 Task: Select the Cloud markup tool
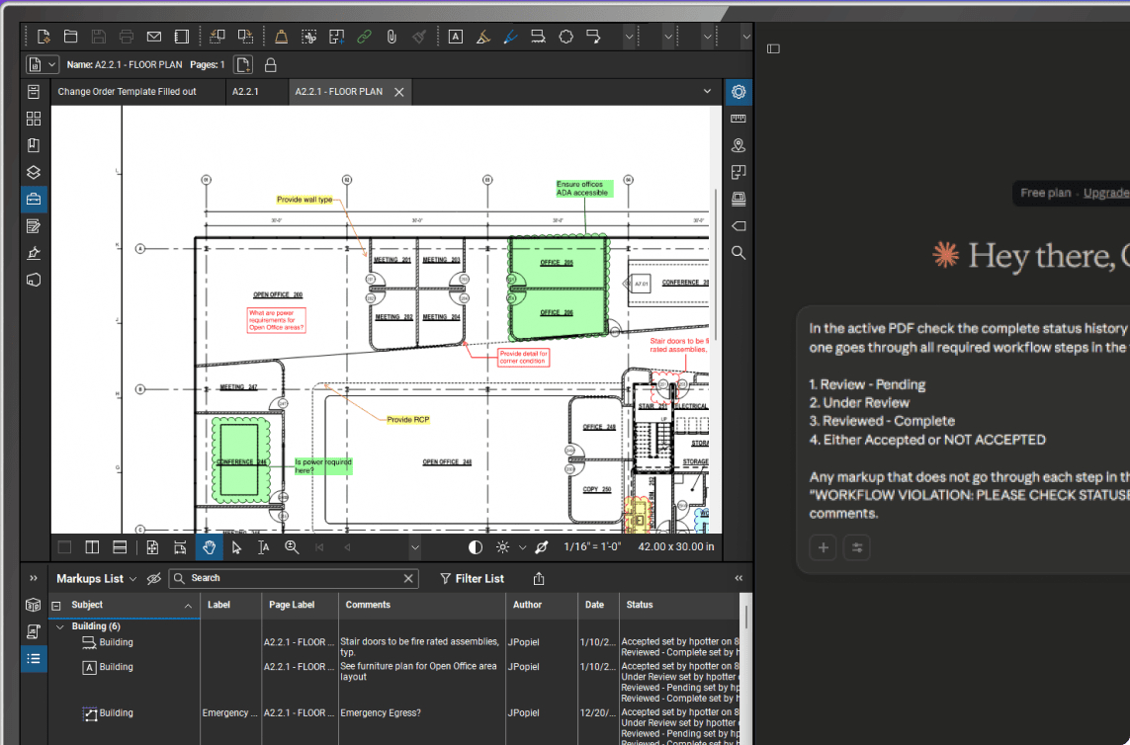[x=565, y=36]
